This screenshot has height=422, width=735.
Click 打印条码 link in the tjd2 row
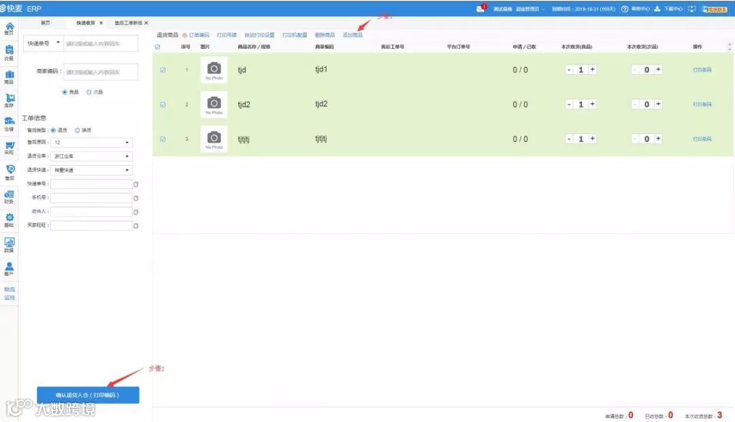click(702, 105)
